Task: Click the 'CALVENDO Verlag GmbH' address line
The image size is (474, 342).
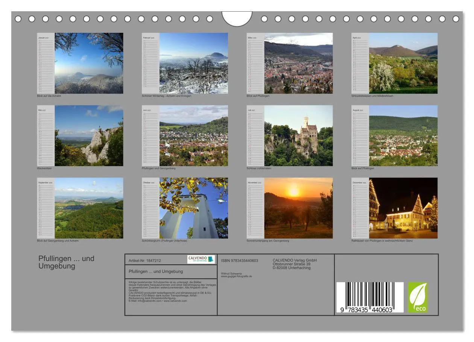Action: pos(295,260)
